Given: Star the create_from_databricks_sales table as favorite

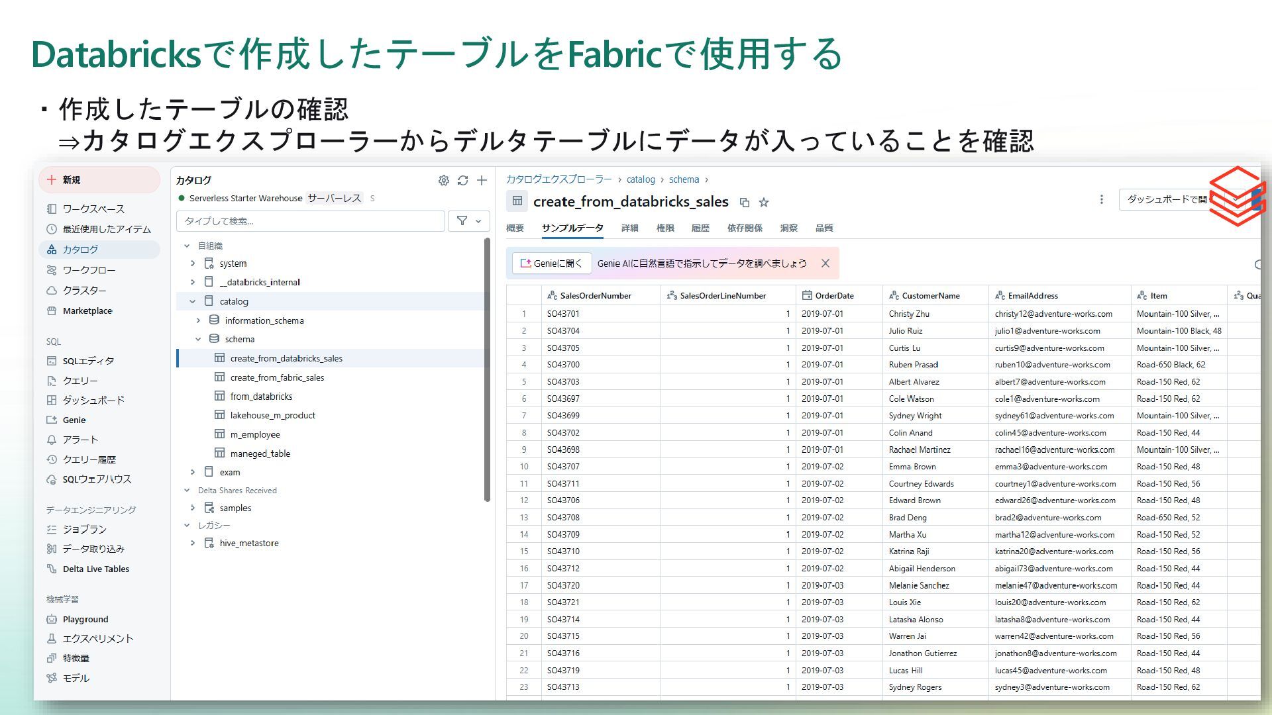Looking at the screenshot, I should pyautogui.click(x=764, y=203).
